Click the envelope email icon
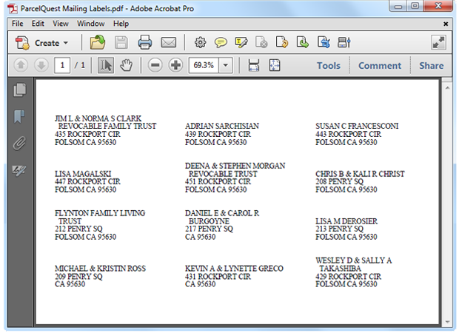459x333 pixels. coord(168,43)
